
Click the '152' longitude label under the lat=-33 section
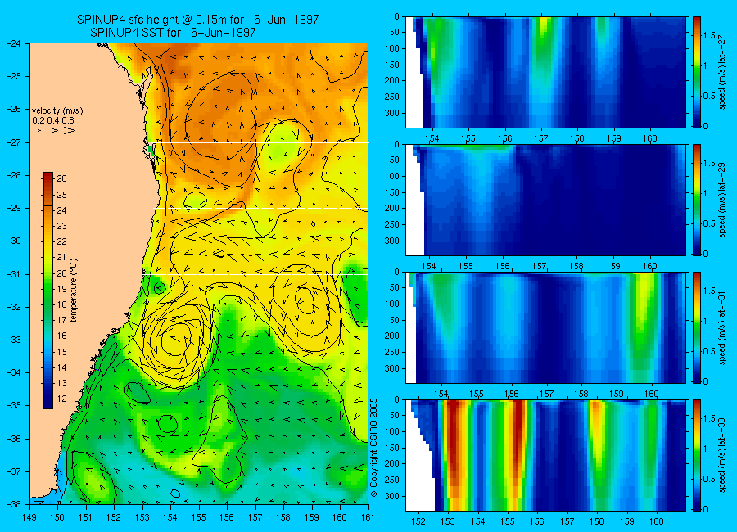(x=418, y=521)
